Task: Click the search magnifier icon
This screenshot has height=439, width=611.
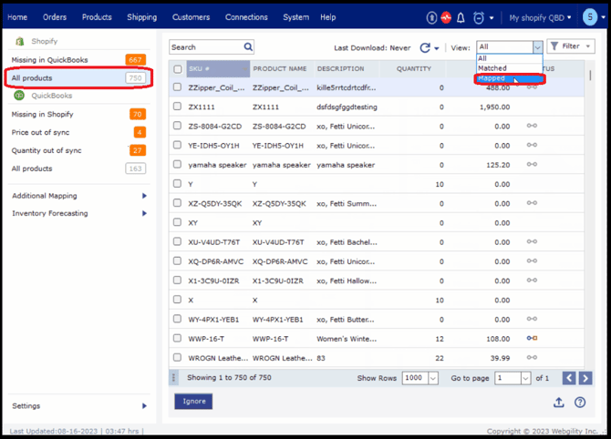Action: pos(248,47)
